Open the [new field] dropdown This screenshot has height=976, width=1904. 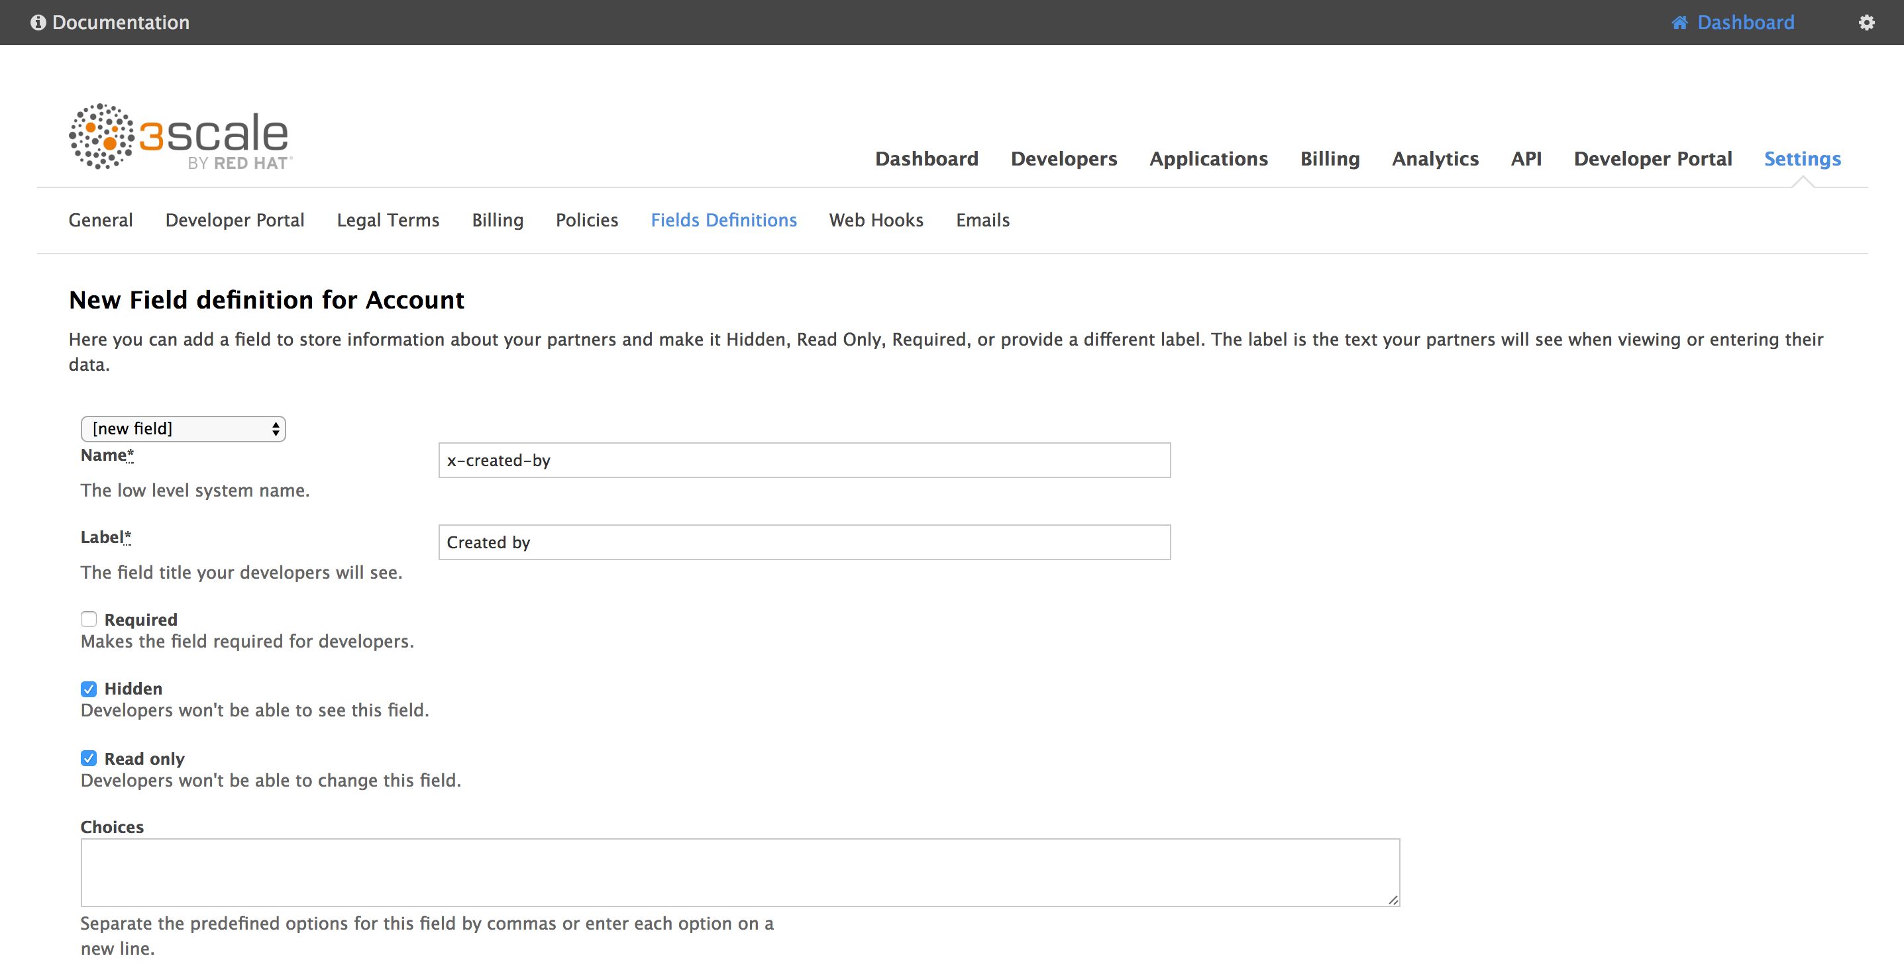tap(184, 428)
